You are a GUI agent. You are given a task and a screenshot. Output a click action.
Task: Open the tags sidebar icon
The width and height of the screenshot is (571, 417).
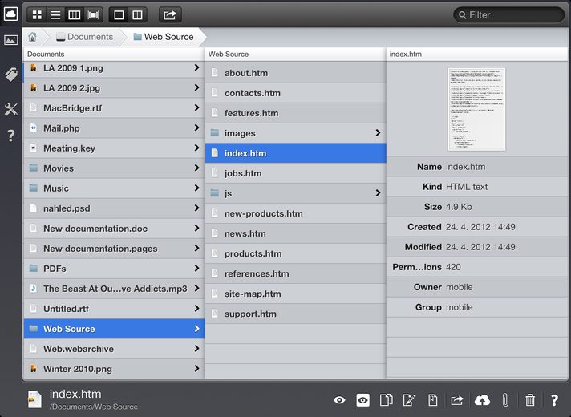coord(11,75)
